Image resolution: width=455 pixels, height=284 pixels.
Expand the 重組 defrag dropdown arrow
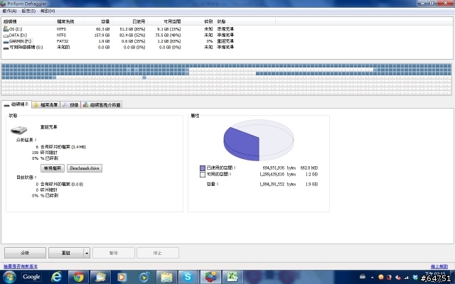point(87,253)
